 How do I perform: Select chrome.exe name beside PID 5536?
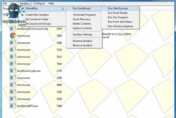pos(23,99)
